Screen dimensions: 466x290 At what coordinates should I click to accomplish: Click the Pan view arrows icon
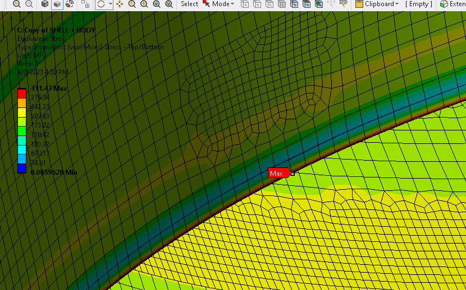click(x=120, y=4)
